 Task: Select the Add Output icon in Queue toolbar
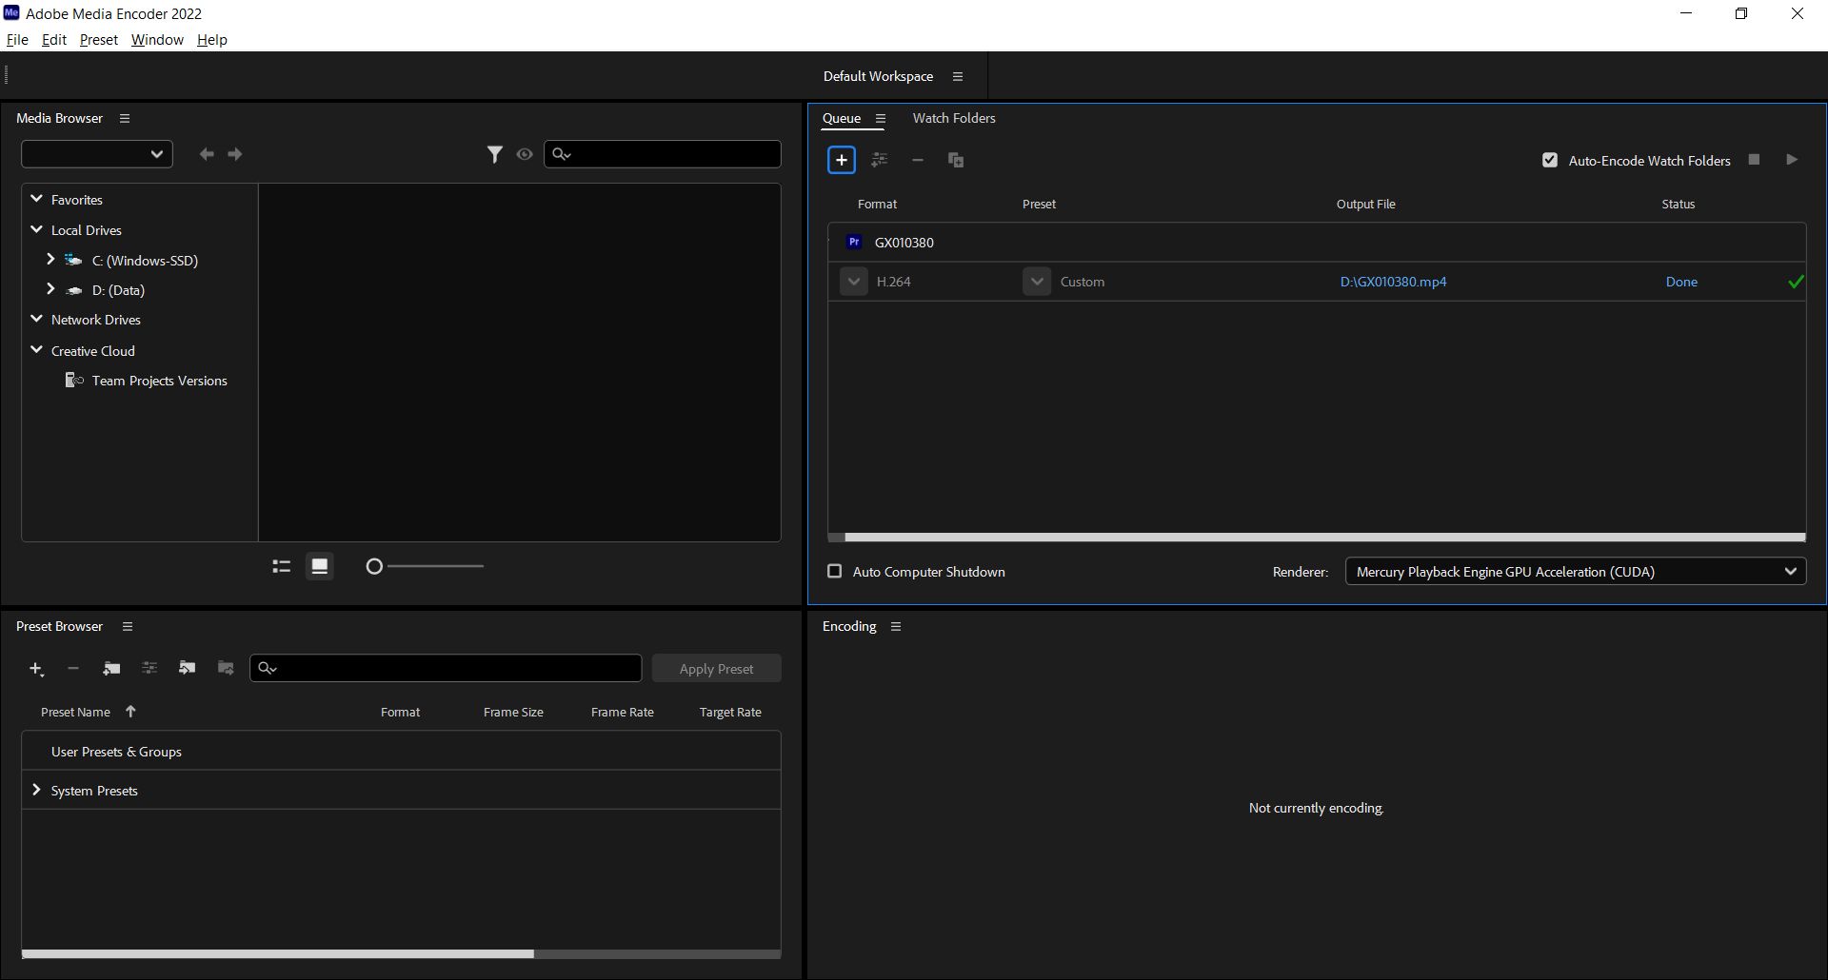coord(880,160)
